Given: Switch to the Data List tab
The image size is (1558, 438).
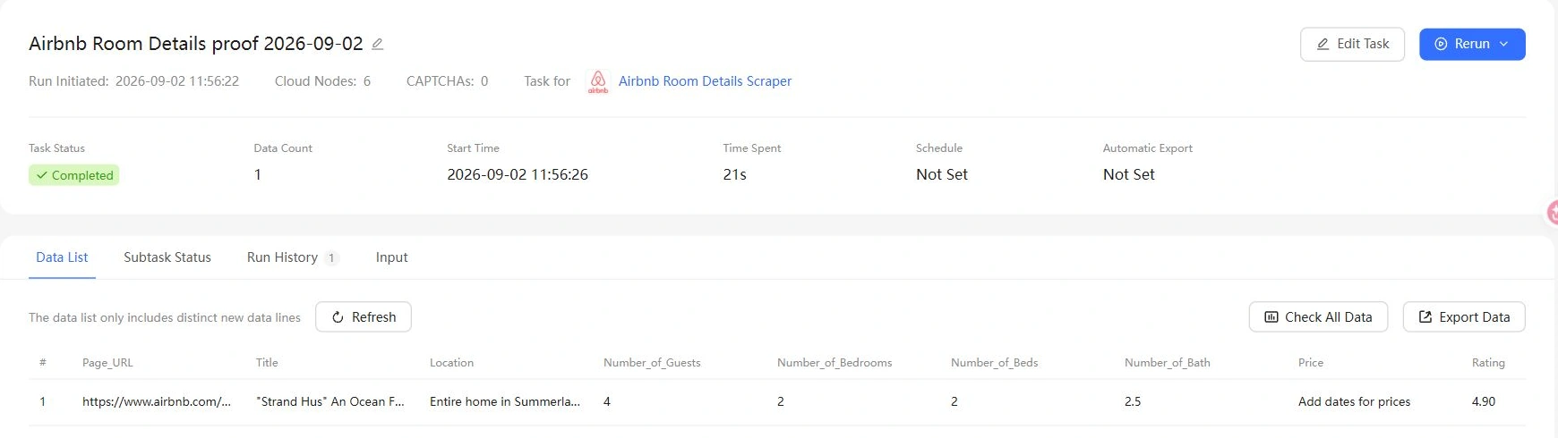Looking at the screenshot, I should point(62,257).
